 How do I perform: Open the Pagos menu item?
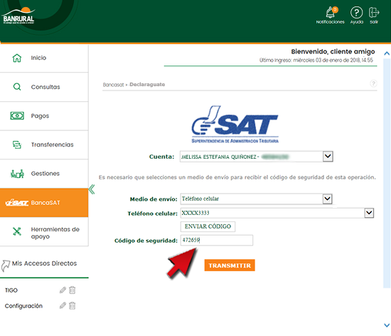tap(44, 116)
